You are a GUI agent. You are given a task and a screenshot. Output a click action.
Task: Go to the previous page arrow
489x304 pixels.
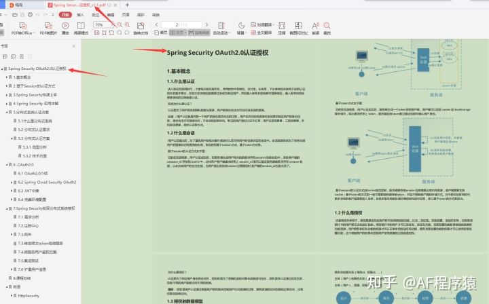coord(157,24)
